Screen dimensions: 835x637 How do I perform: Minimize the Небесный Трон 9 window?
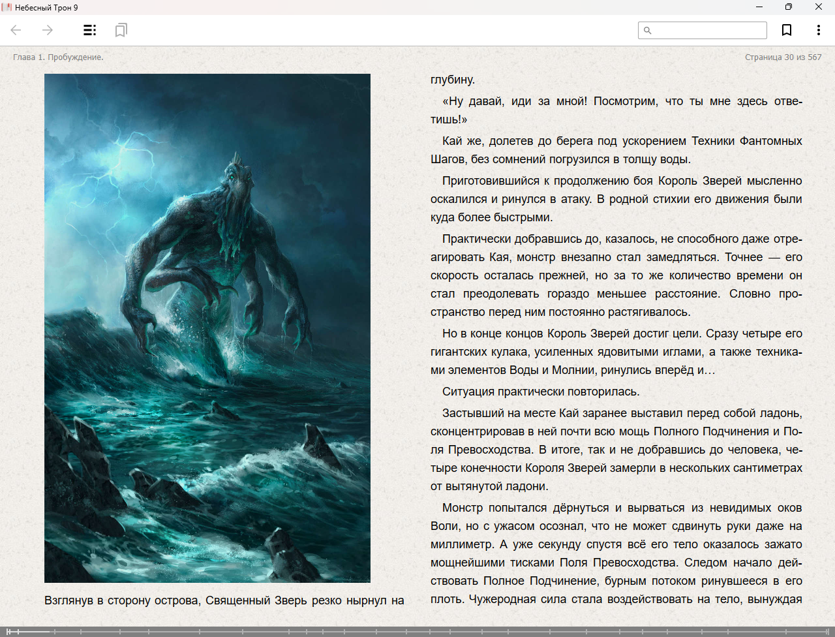[x=759, y=7]
